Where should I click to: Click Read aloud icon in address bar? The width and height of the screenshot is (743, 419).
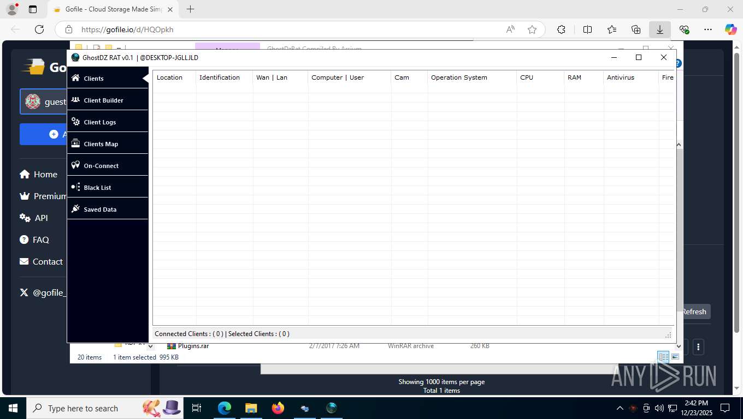pos(510,29)
